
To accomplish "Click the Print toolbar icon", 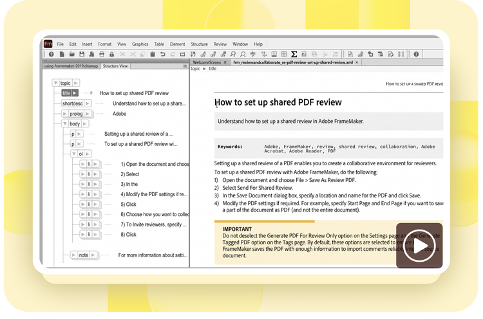I will coord(102,54).
